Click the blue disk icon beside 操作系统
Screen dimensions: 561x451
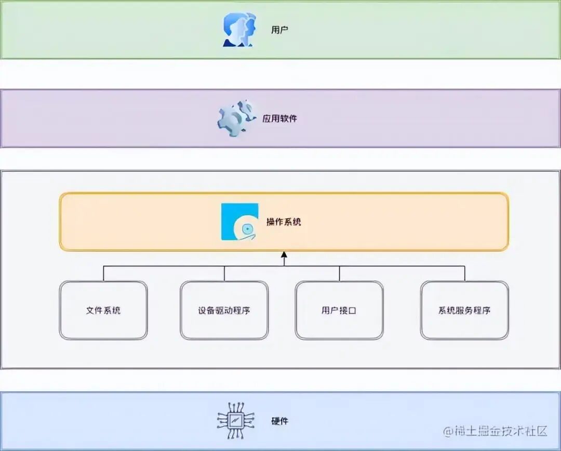point(241,221)
